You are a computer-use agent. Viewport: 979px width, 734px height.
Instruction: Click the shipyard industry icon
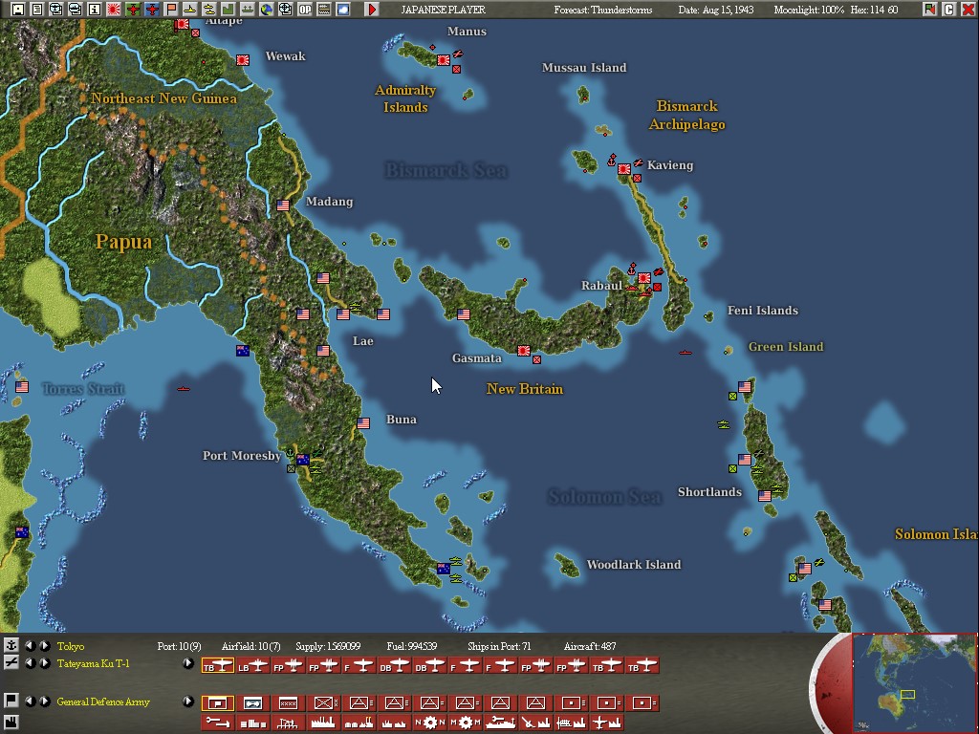pos(500,723)
